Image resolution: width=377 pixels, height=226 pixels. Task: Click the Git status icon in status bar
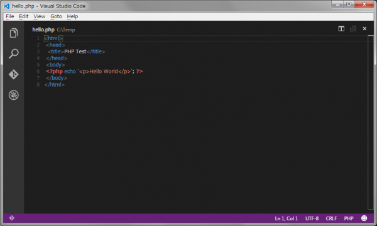(12, 218)
